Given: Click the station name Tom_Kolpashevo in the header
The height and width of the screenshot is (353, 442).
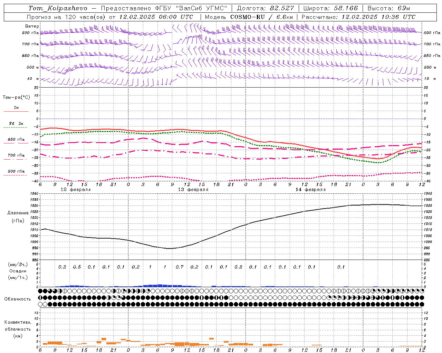Looking at the screenshot, I should tap(58, 8).
